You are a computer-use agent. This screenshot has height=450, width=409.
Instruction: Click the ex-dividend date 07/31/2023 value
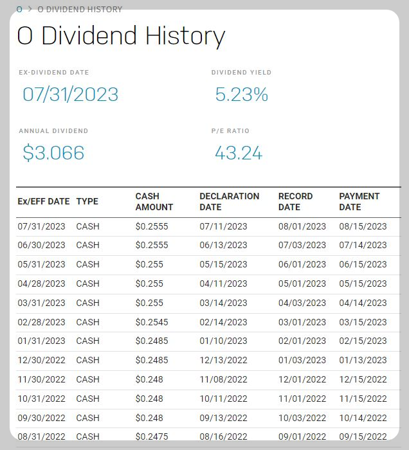(x=71, y=94)
